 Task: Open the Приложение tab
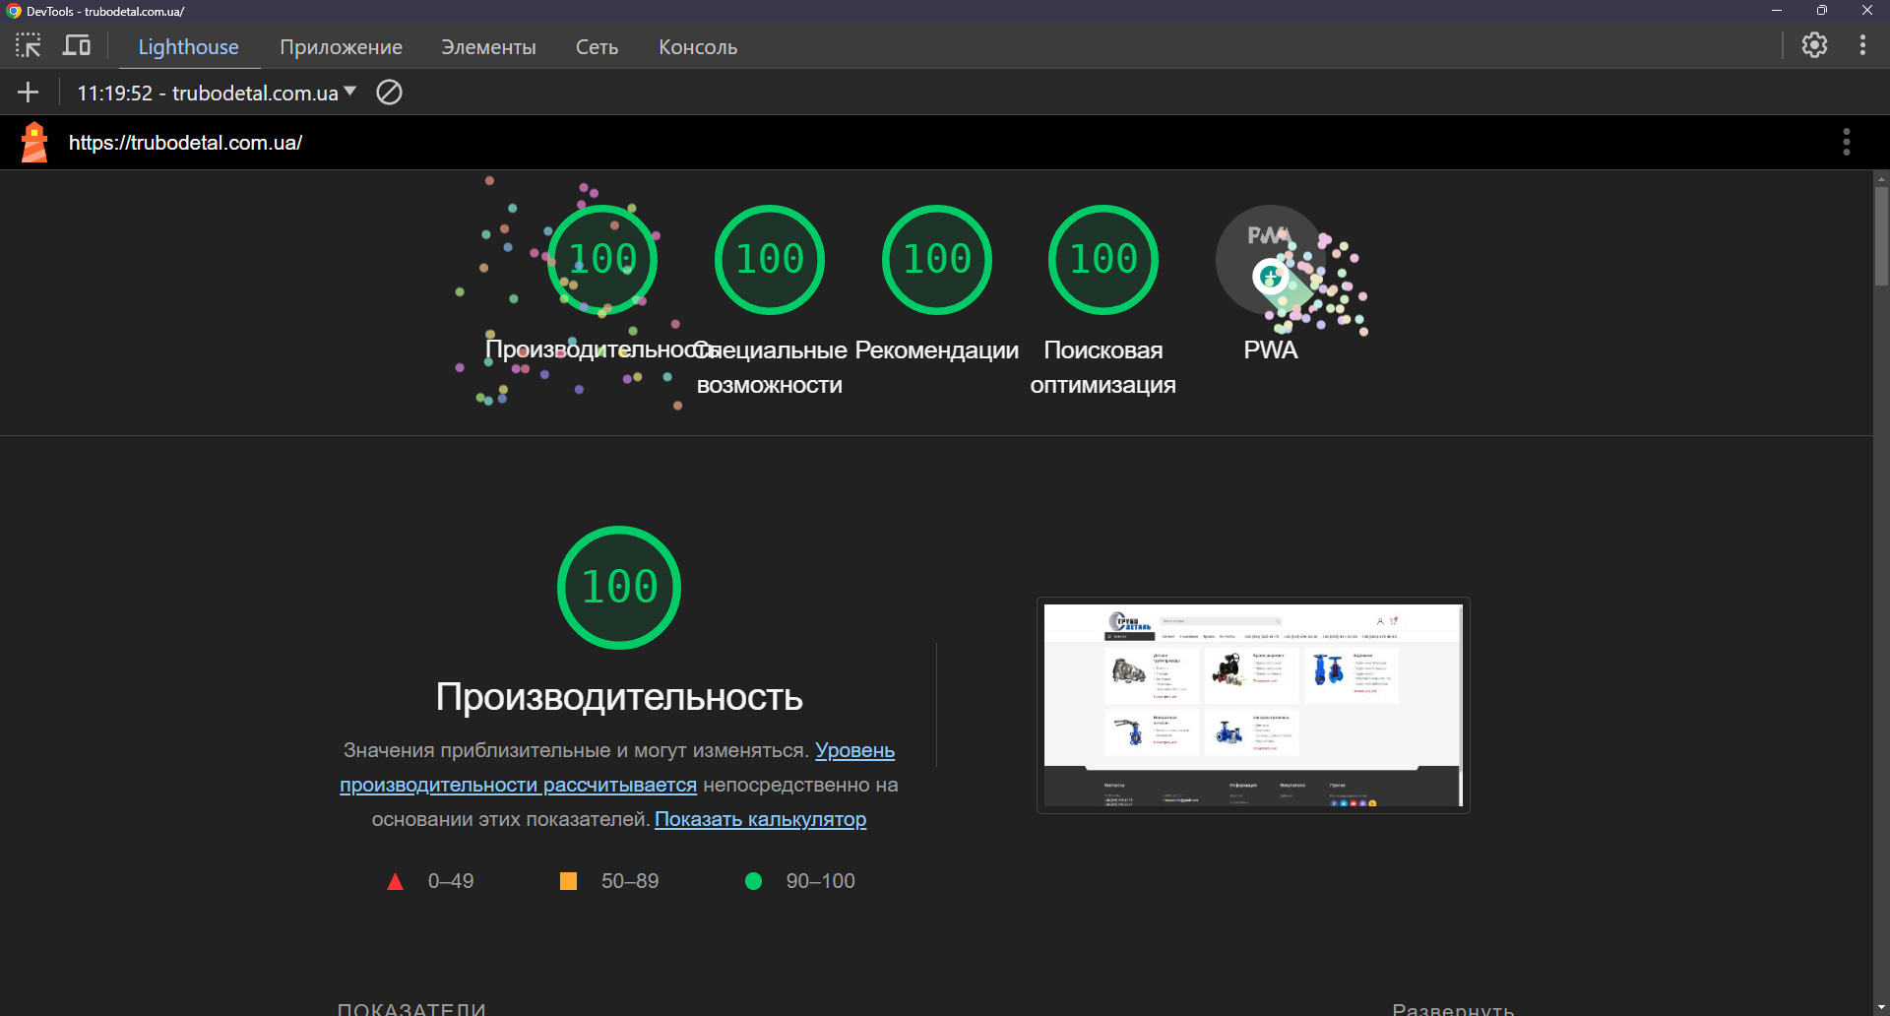click(x=341, y=47)
